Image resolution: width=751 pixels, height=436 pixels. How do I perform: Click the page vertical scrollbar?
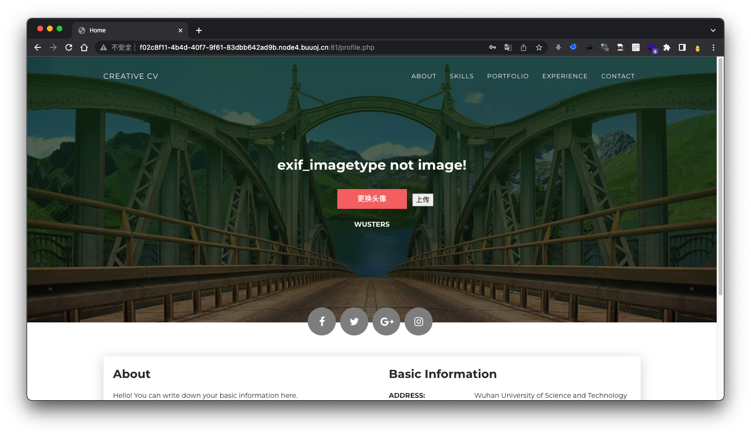[721, 176]
